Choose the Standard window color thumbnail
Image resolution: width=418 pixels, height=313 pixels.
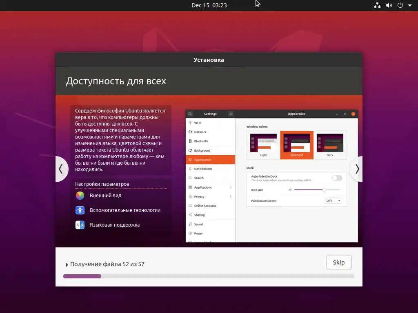pyautogui.click(x=297, y=145)
